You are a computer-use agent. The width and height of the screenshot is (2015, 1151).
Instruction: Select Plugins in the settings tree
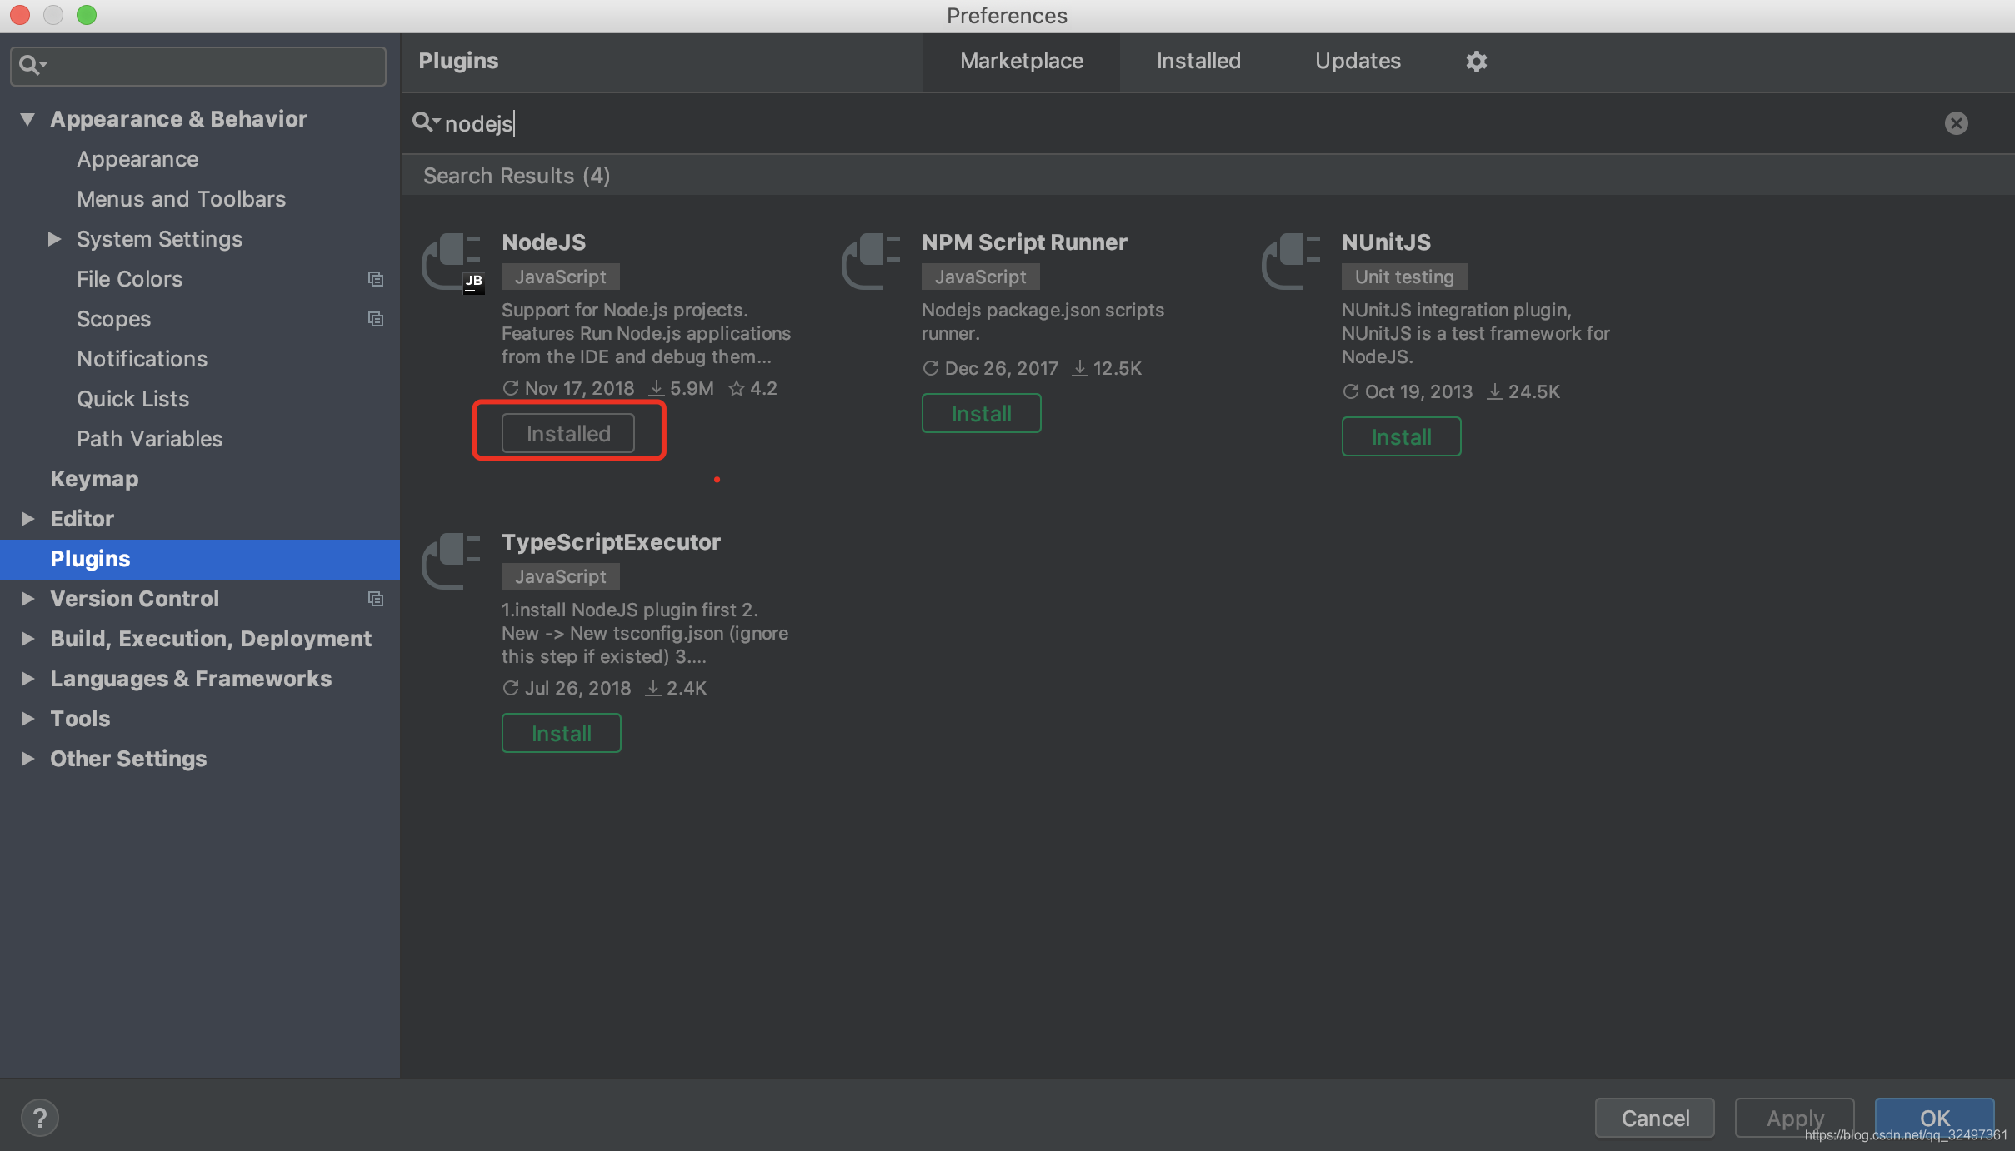(200, 559)
